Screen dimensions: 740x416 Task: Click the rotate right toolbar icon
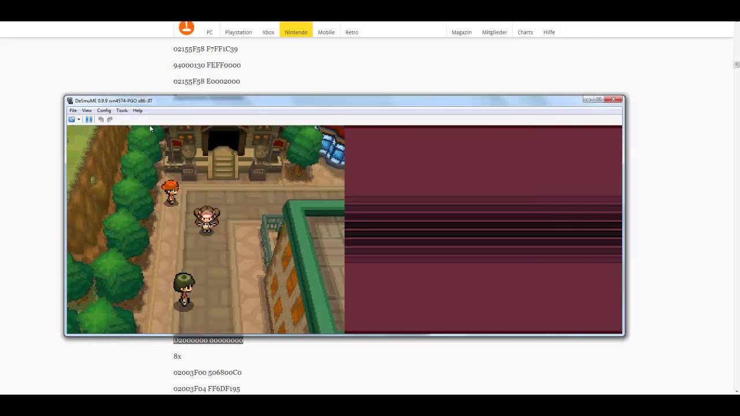tap(109, 120)
